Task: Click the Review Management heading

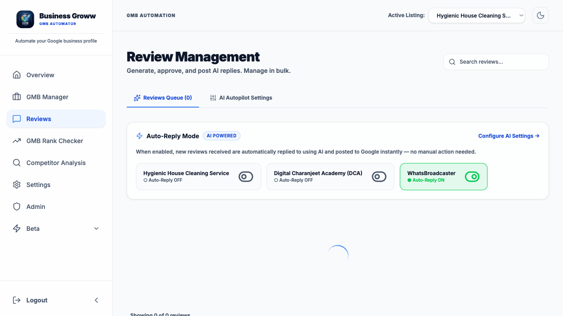Action: (x=193, y=57)
